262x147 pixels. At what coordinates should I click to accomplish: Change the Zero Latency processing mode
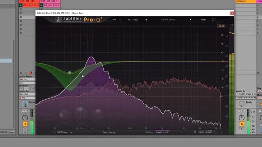point(109,132)
